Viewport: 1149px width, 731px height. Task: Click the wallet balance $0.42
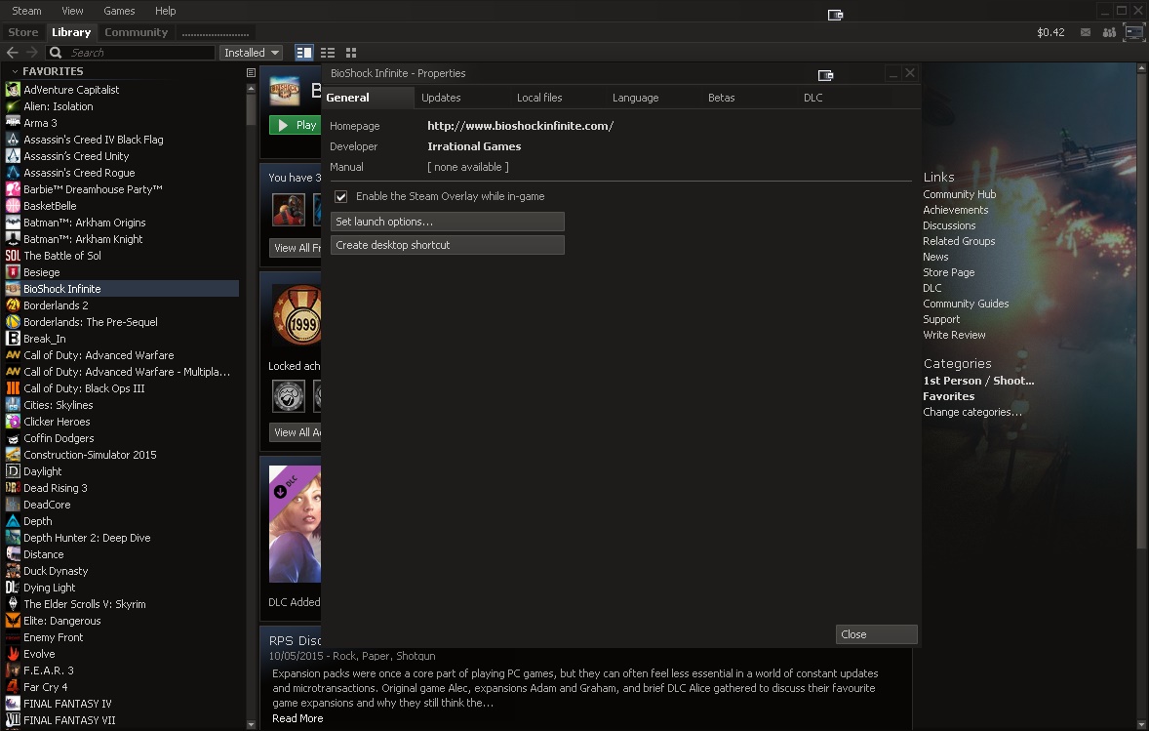[x=1050, y=32]
